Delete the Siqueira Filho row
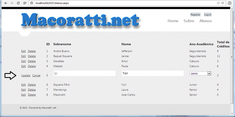Screen dimensions: 235x117 click(x=32, y=85)
